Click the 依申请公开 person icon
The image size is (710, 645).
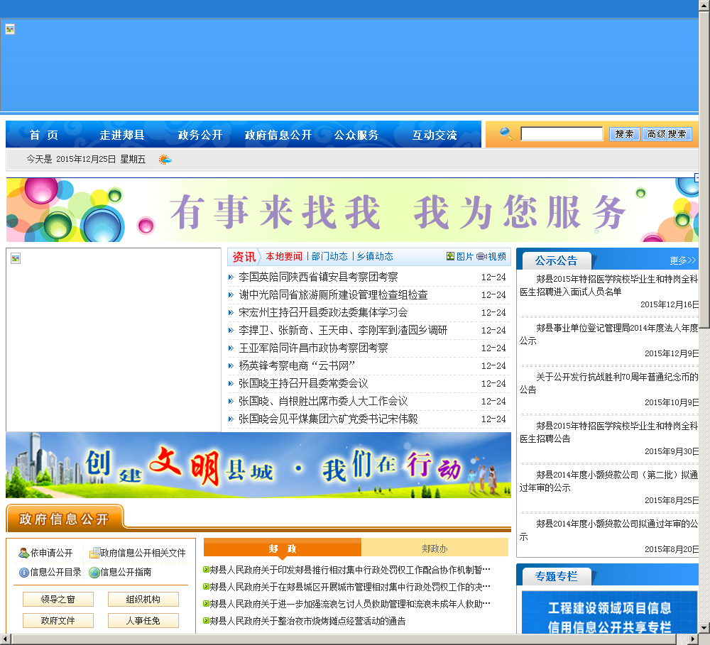(23, 553)
